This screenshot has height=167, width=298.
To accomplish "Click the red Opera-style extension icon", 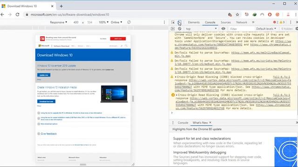I will click(x=270, y=14).
